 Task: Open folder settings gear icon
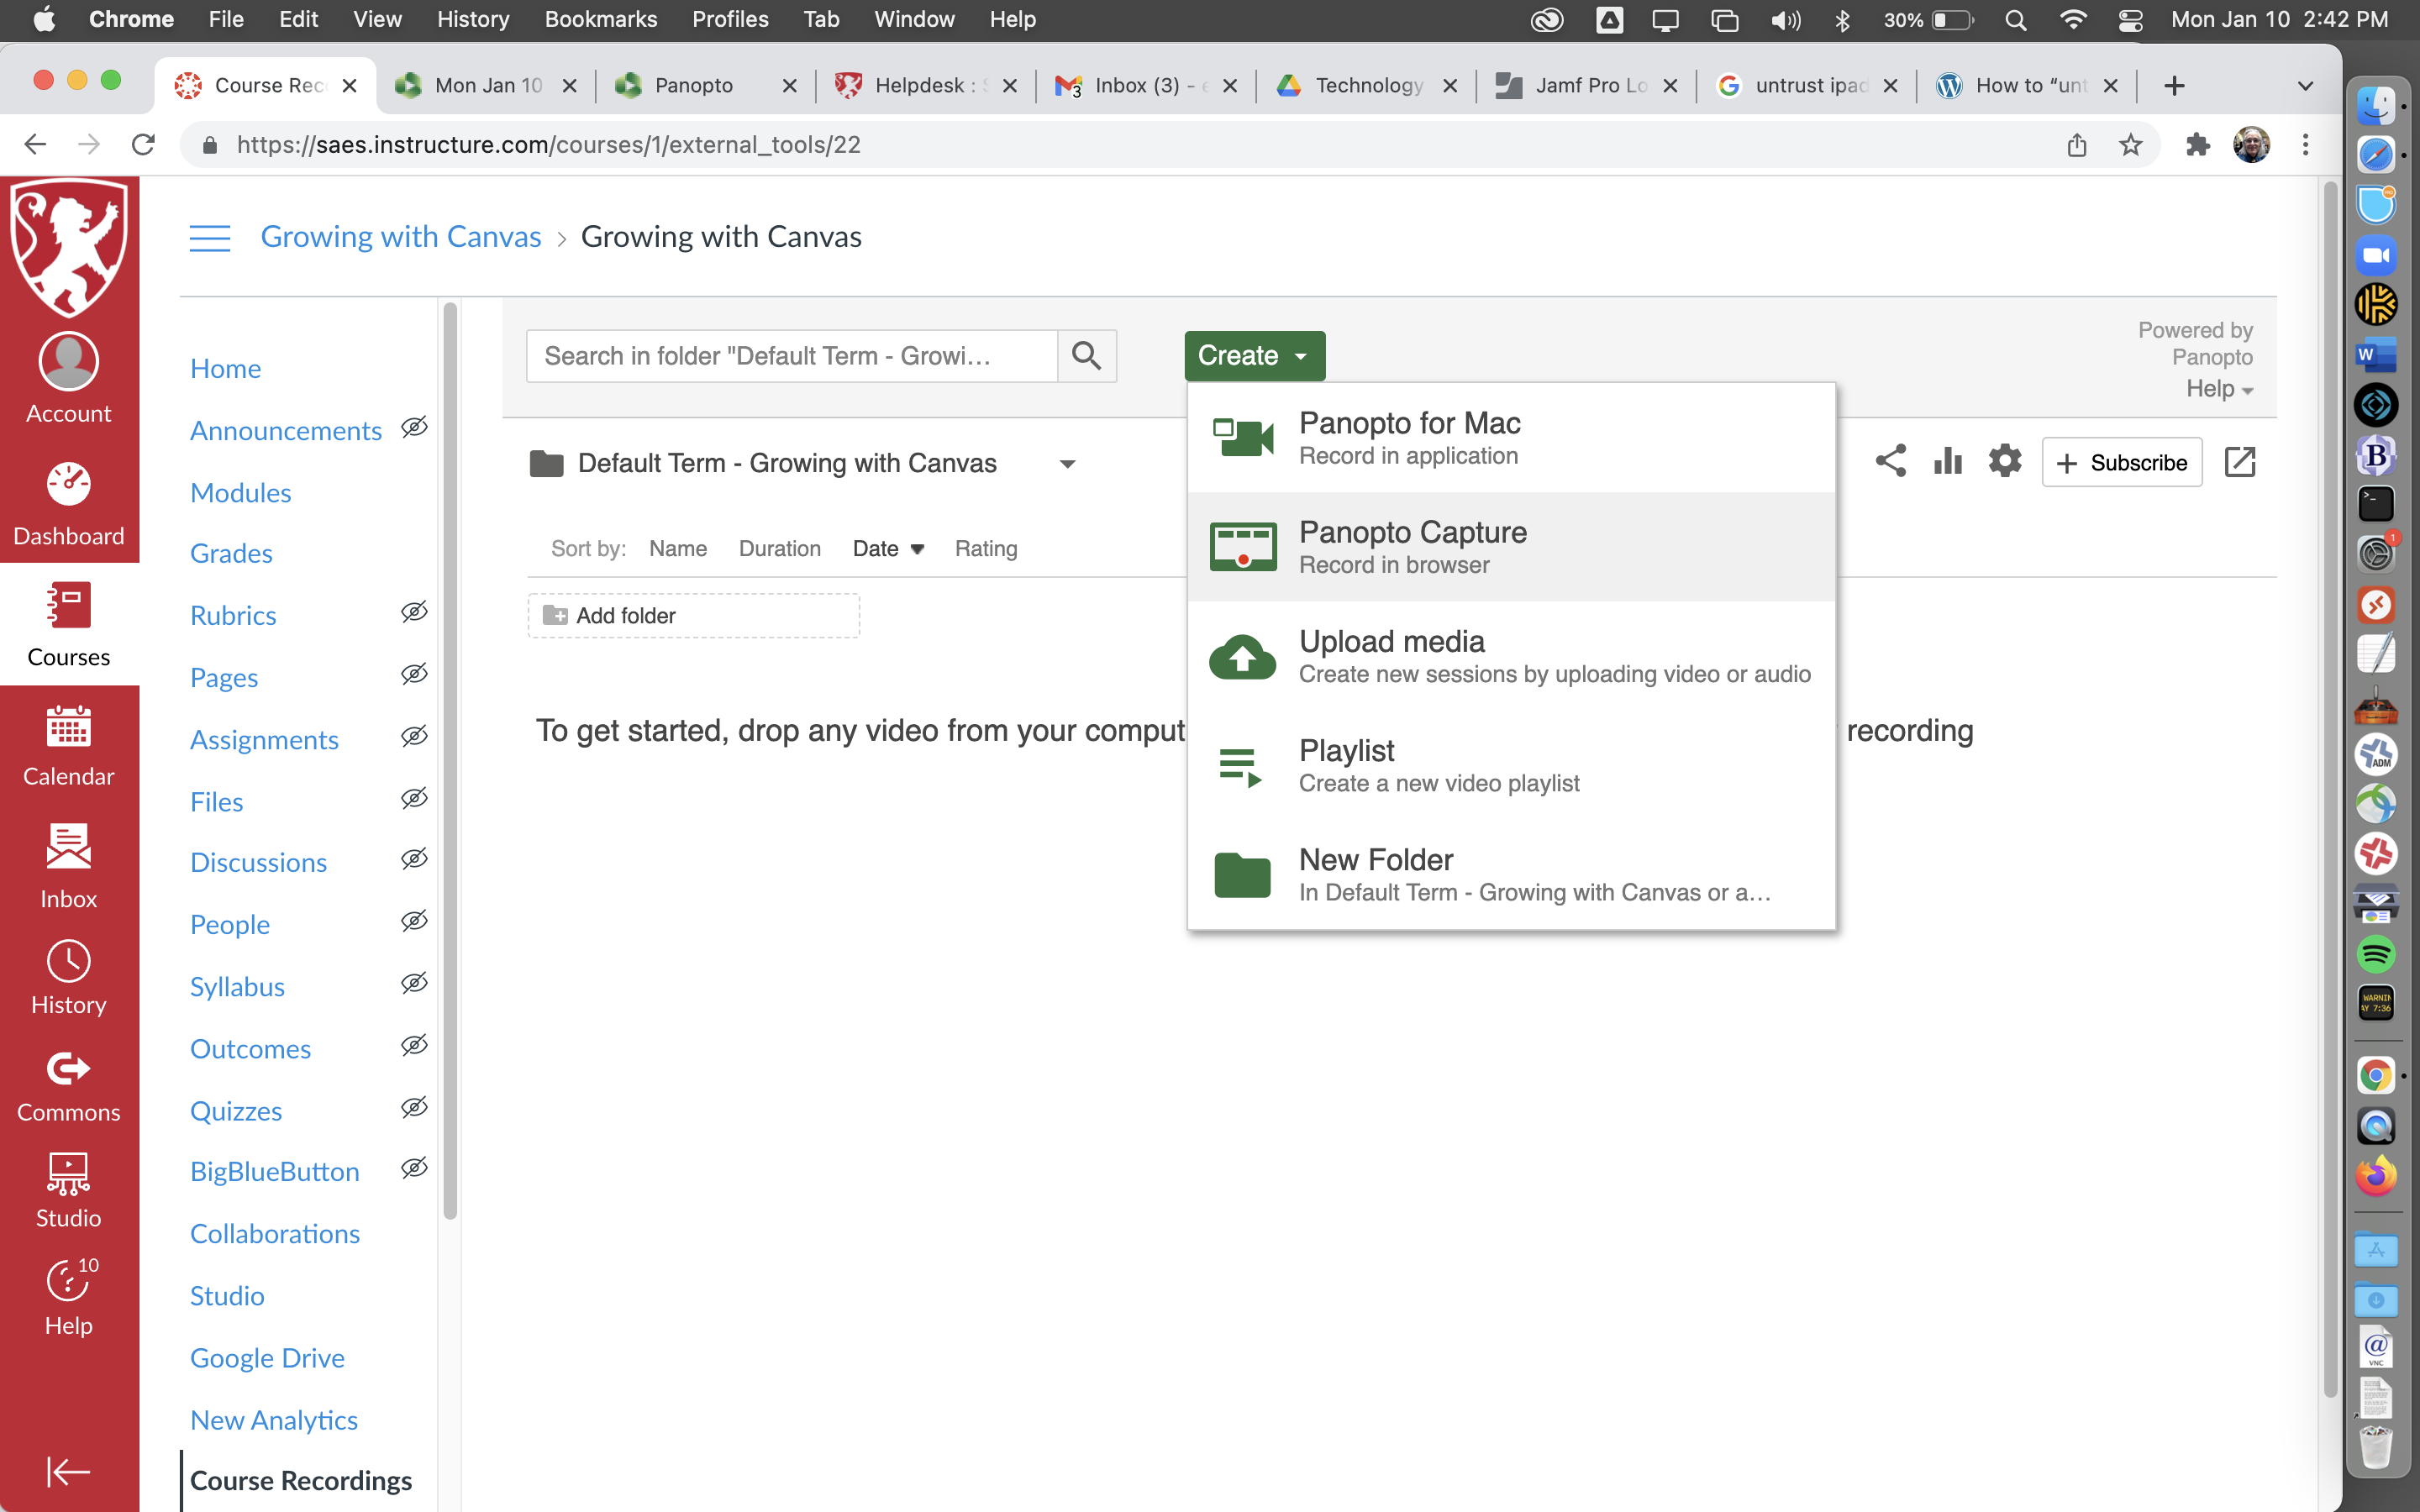pos(2004,462)
